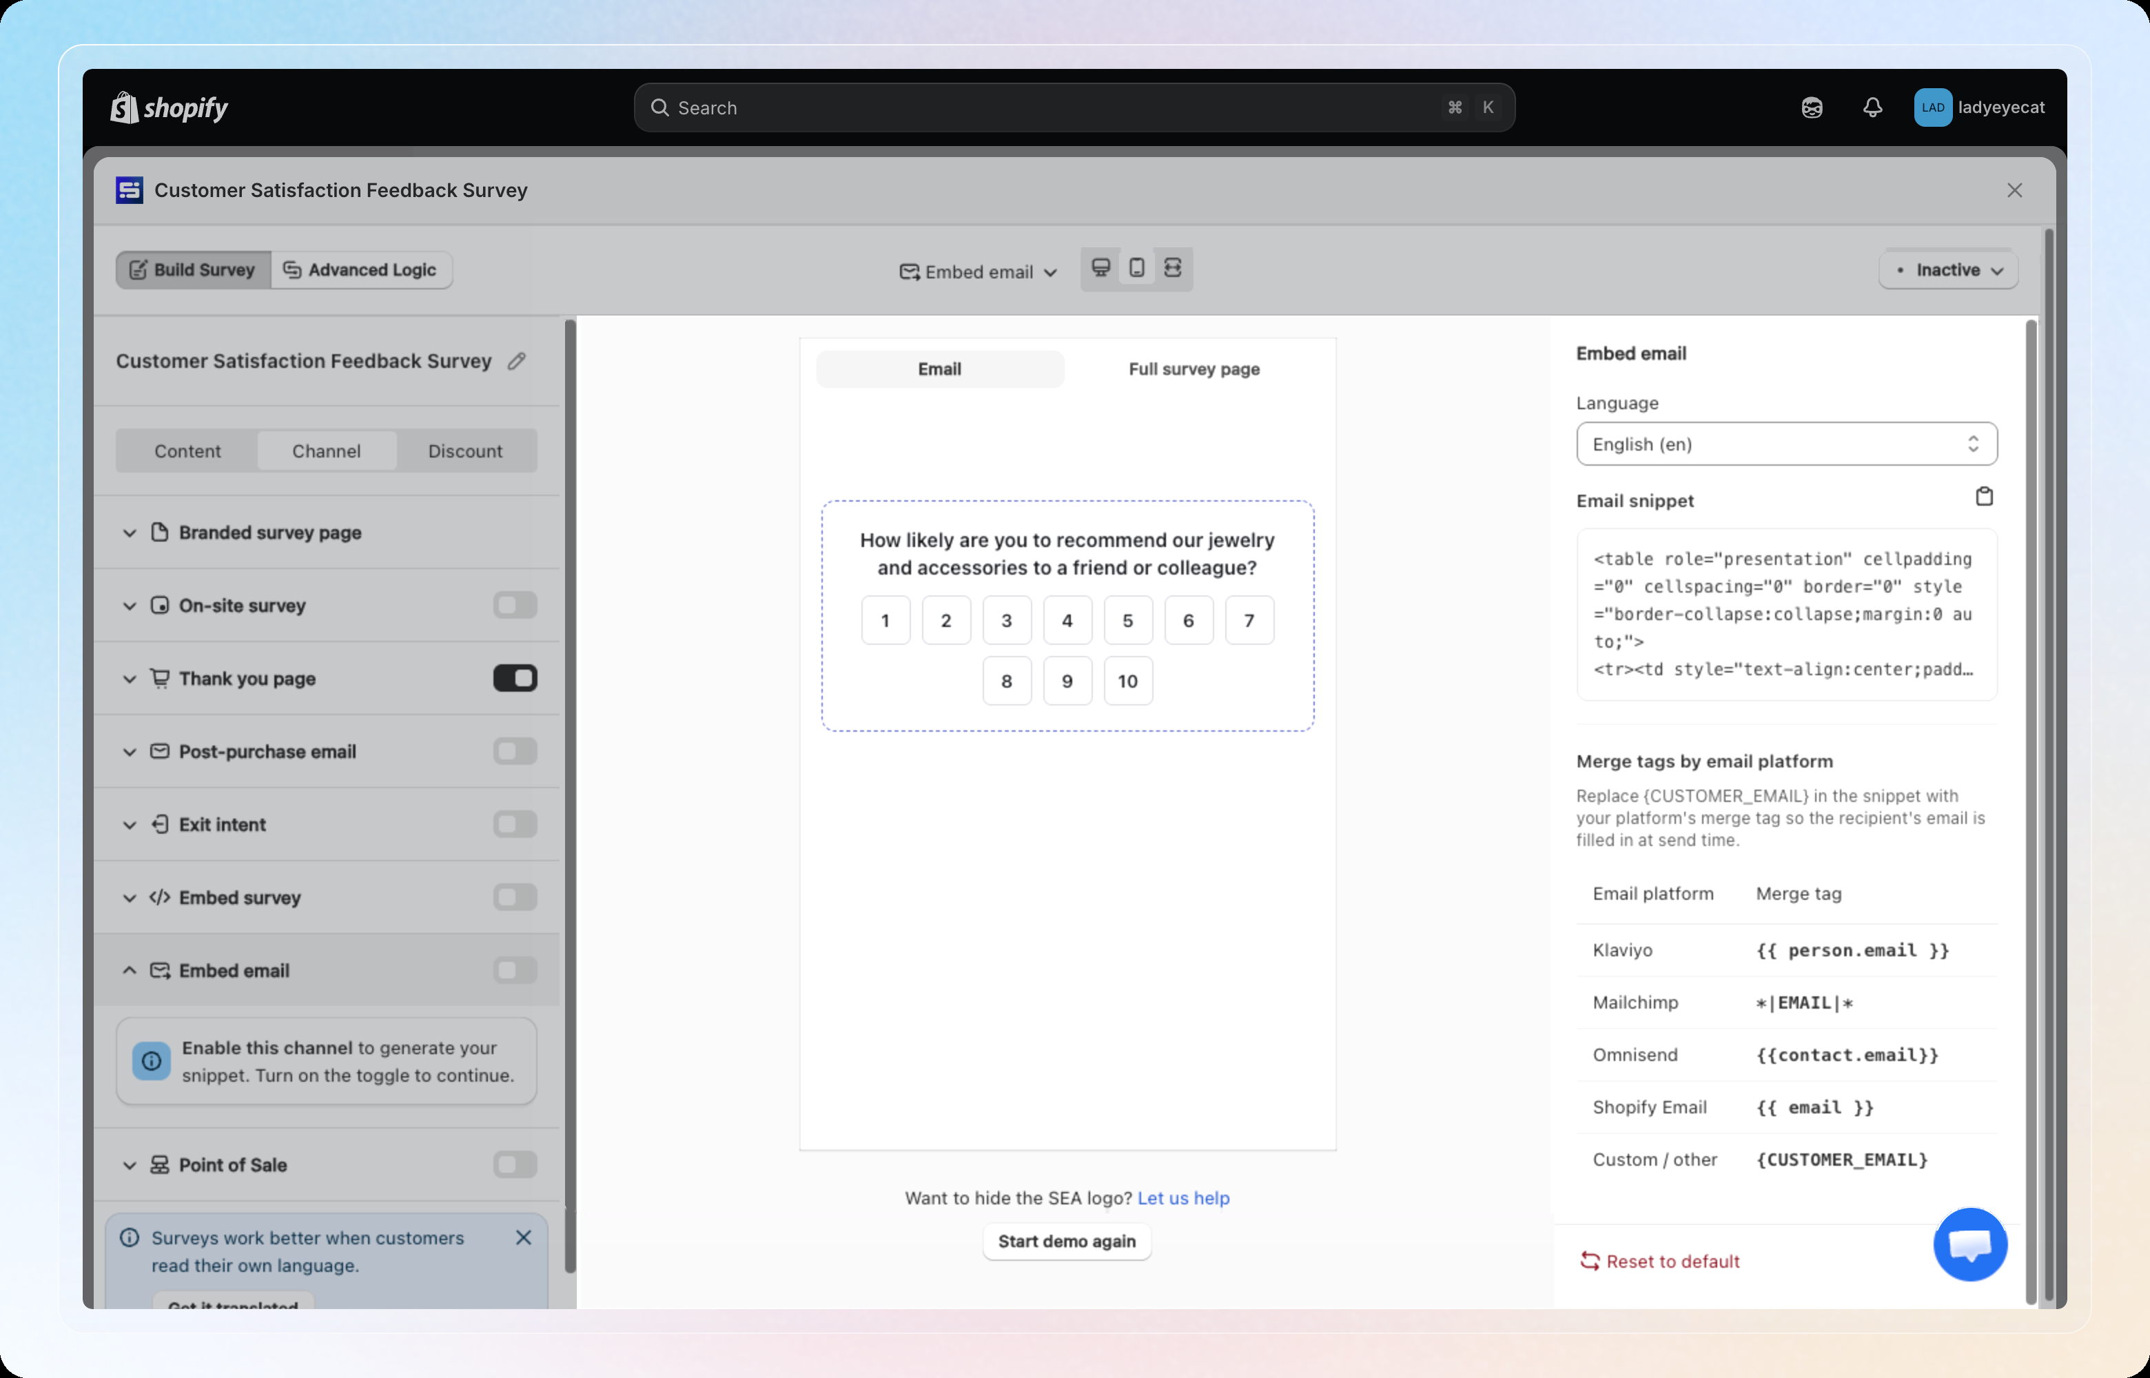Open the Embed email channel dropdown

tap(978, 272)
